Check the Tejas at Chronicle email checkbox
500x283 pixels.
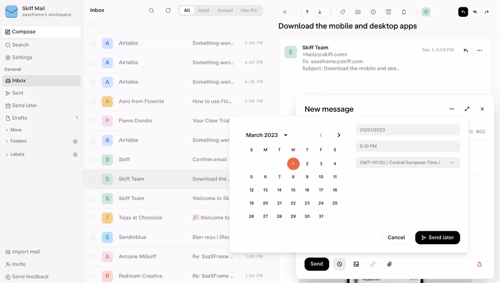coord(93,218)
